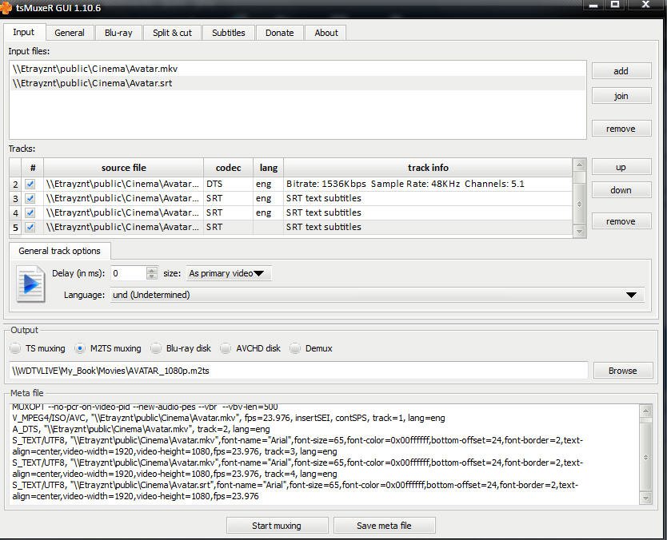This screenshot has width=667, height=540.
Task: Browse for output file location
Action: (622, 371)
